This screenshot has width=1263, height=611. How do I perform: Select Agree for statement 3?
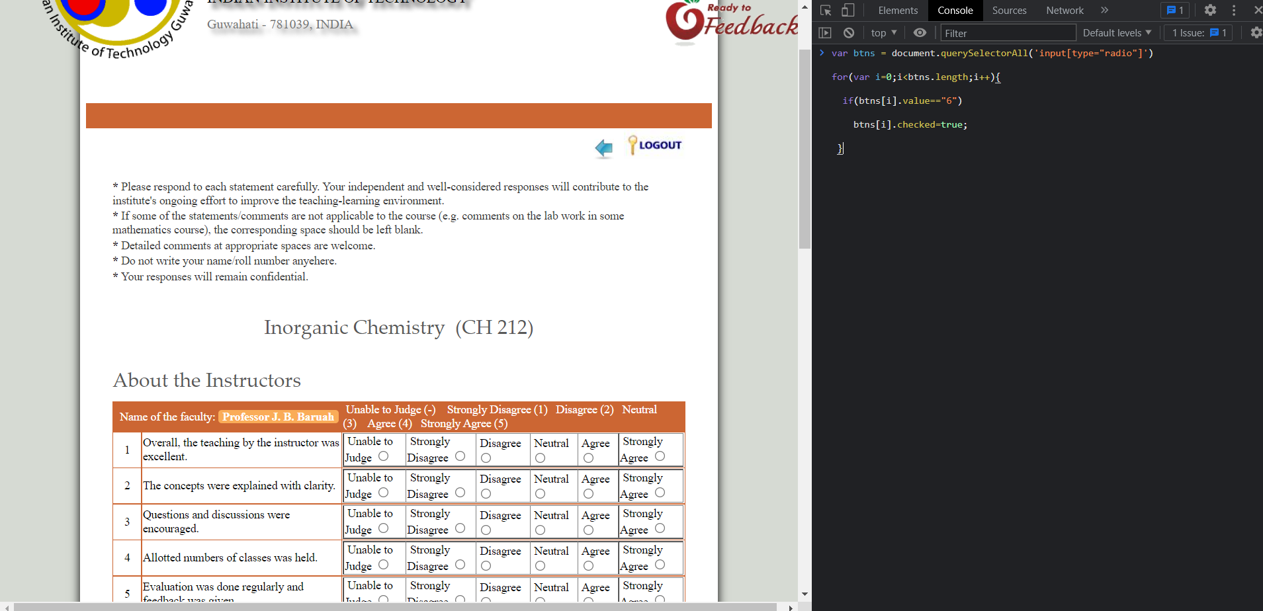588,530
